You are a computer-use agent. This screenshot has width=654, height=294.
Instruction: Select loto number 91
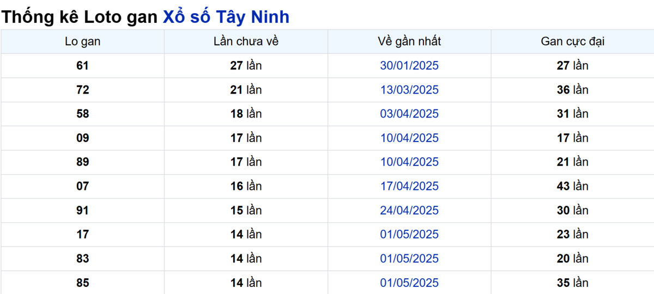click(x=83, y=210)
